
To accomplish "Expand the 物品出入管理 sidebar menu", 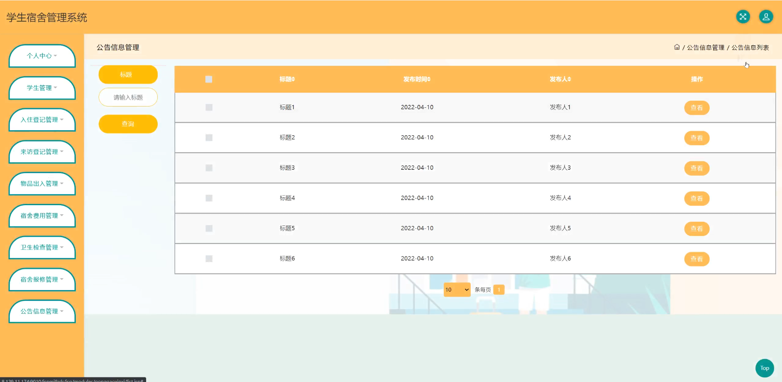I will click(42, 184).
